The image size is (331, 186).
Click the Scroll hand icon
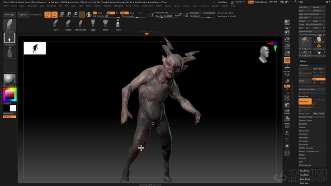pyautogui.click(x=287, y=33)
